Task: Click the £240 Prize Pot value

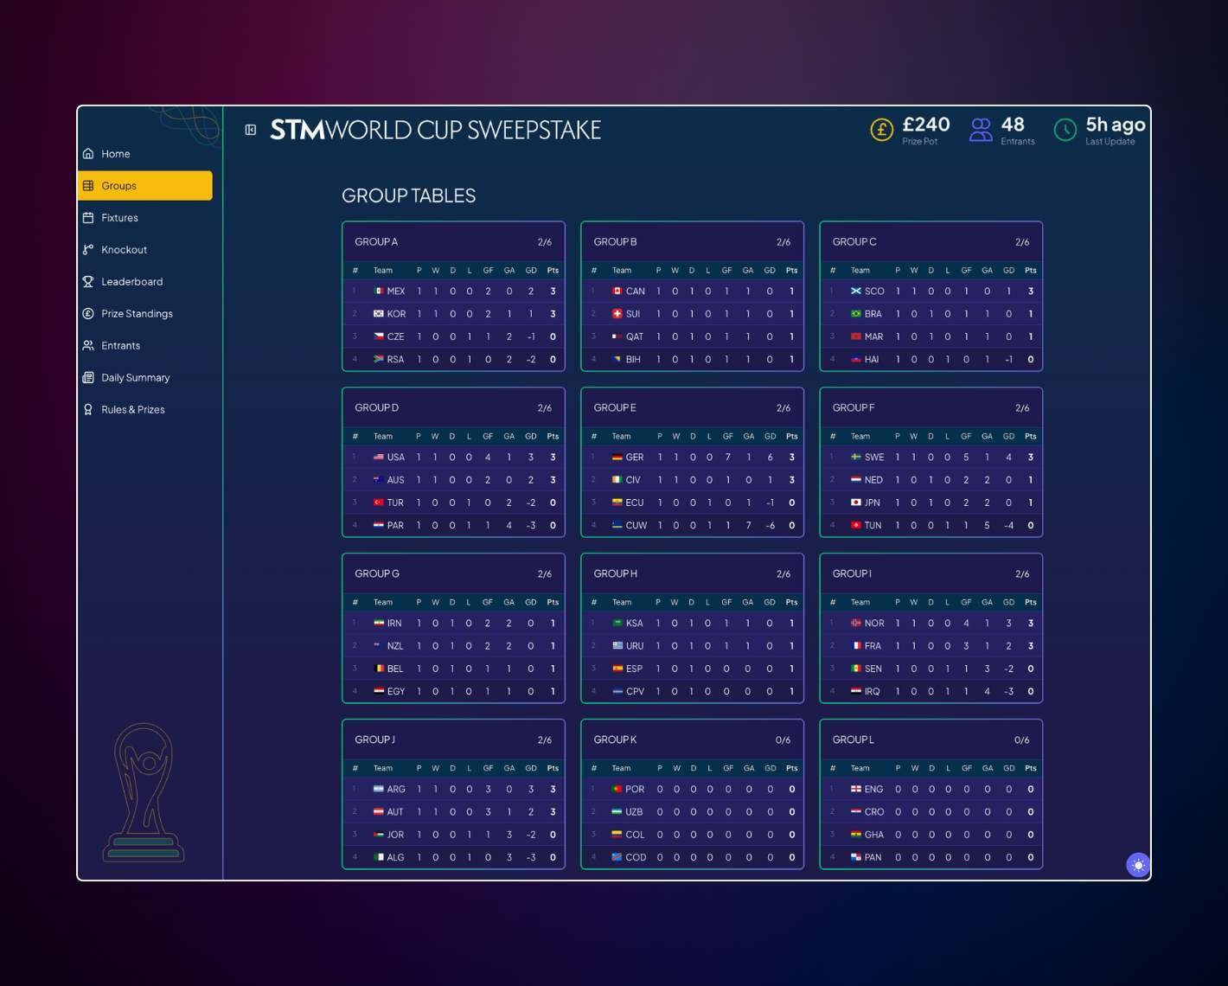Action: (926, 125)
